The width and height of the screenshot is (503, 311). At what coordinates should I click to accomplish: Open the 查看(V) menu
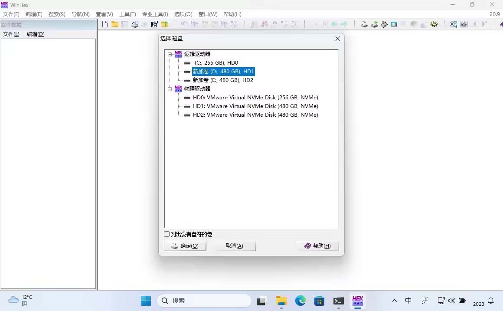point(104,14)
